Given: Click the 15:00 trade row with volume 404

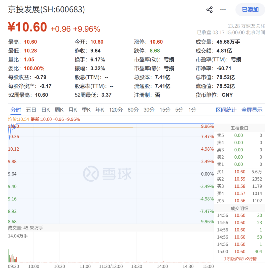Looking at the screenshot, I should tap(240, 252).
